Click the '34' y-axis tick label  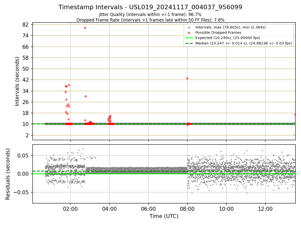26,91
